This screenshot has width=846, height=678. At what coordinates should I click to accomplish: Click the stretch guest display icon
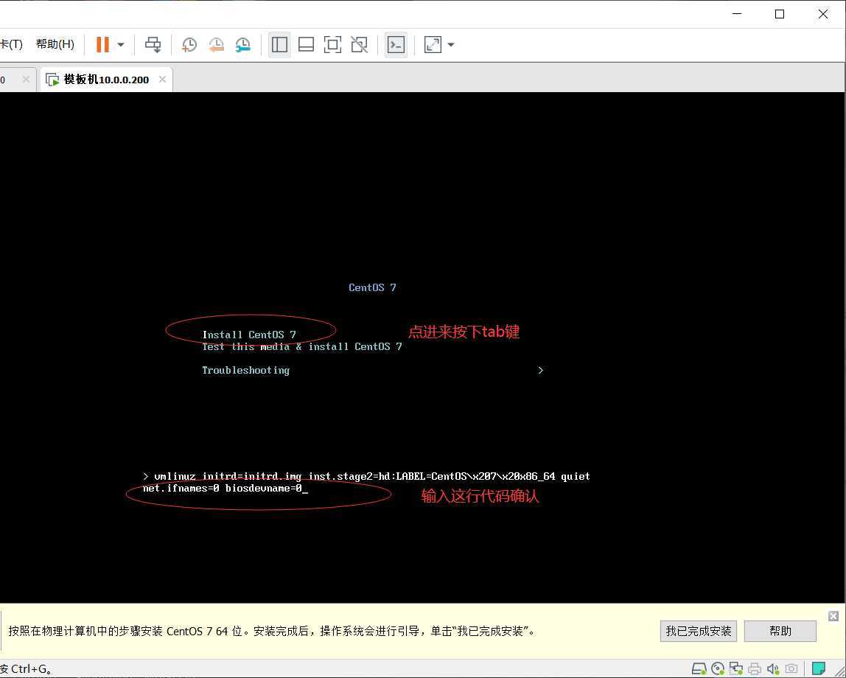pyautogui.click(x=433, y=45)
